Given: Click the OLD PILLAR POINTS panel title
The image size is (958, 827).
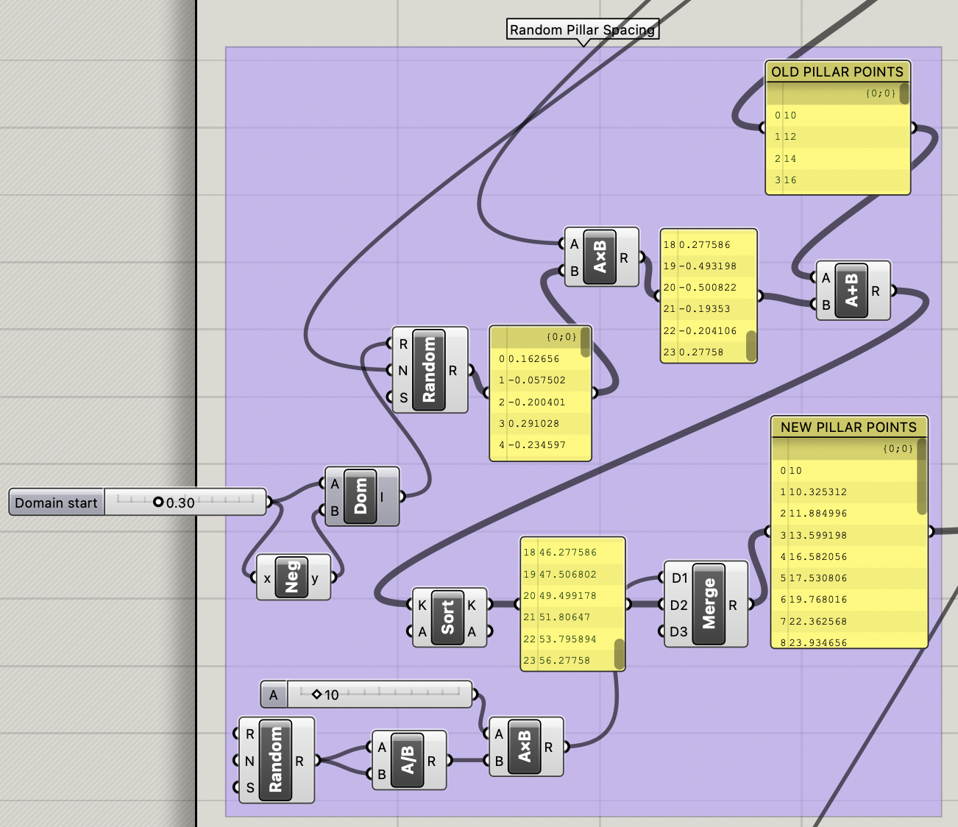Looking at the screenshot, I should point(837,71).
